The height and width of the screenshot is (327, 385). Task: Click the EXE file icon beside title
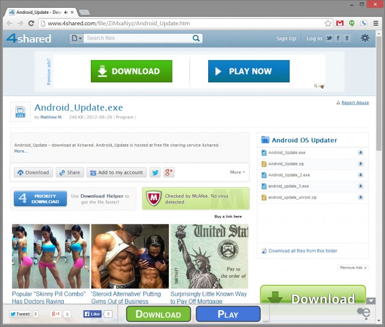20,112
